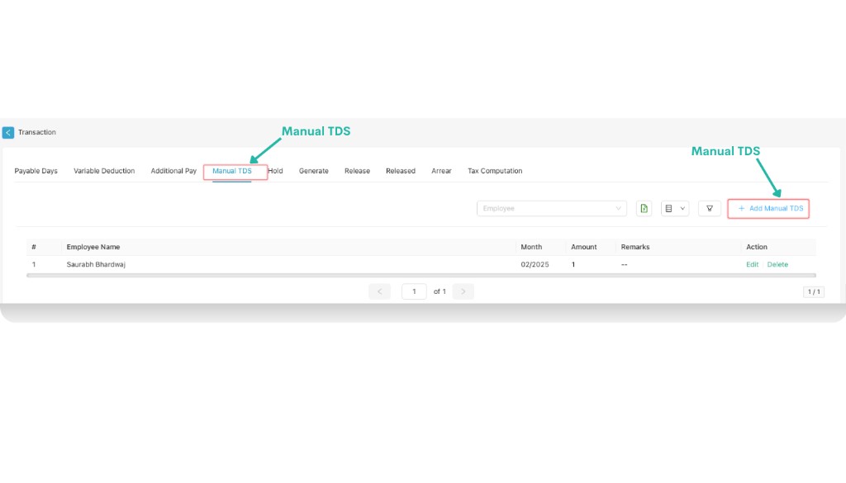The height and width of the screenshot is (483, 846).
Task: Select the Additional Pay tab
Action: pos(173,171)
